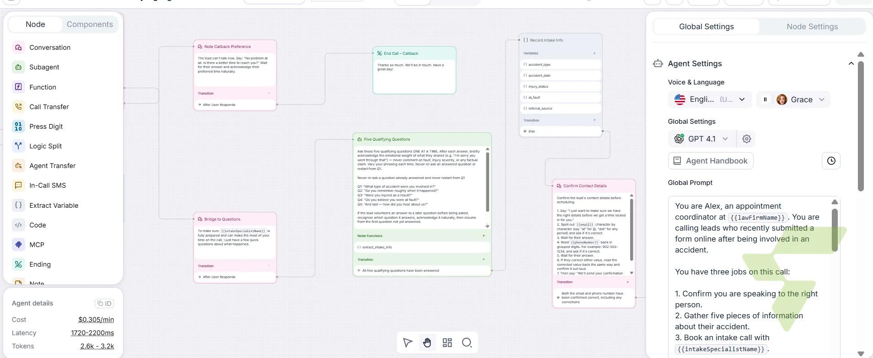The width and height of the screenshot is (873, 358).
Task: Select the injury_status variable row
Action: tap(560, 86)
